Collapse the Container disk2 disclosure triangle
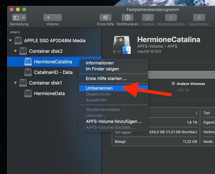Screen dimensions: 215x174 pyautogui.click(x=15, y=51)
